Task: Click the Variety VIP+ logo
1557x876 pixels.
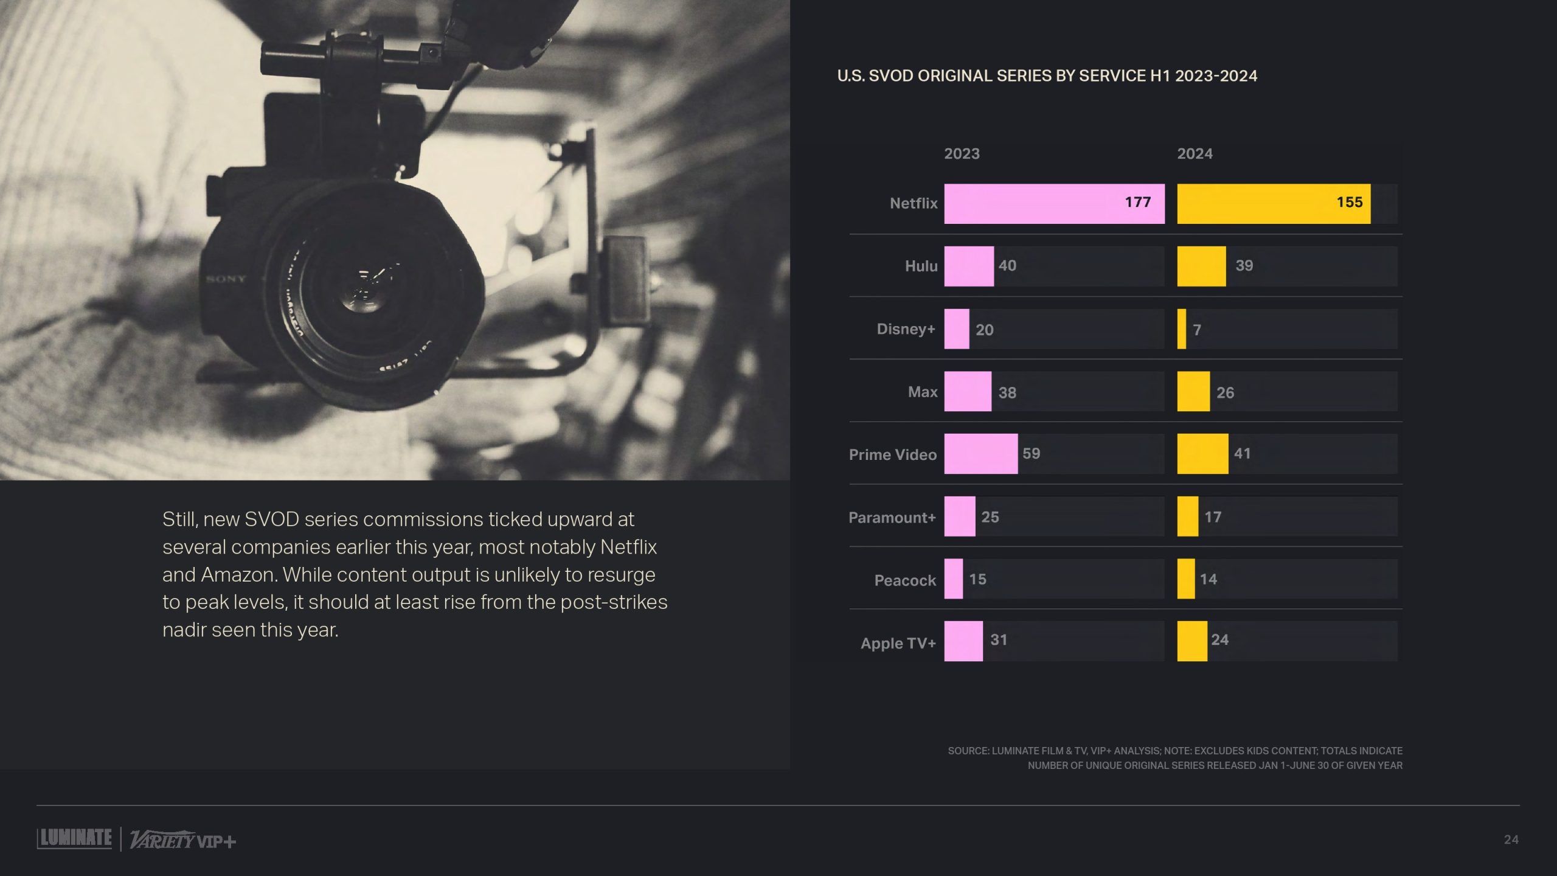Action: (182, 840)
